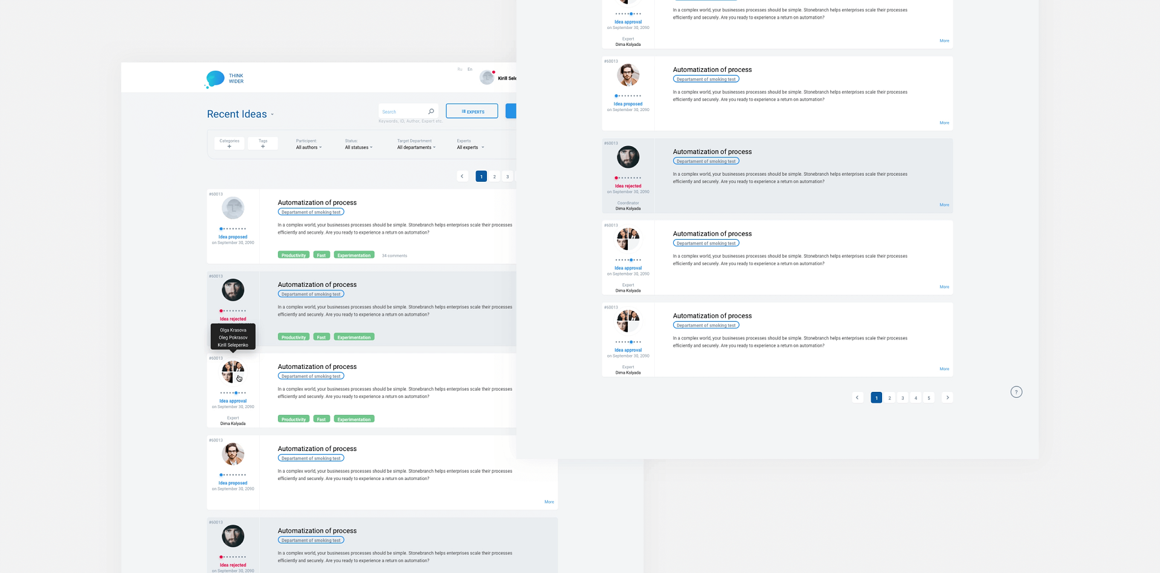This screenshot has width=1160, height=573.
Task: Go to previous page in the bottom pagination
Action: 857,398
